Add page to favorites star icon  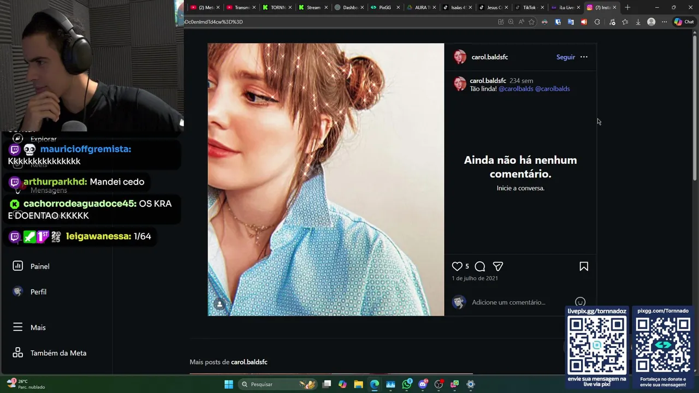click(x=531, y=22)
